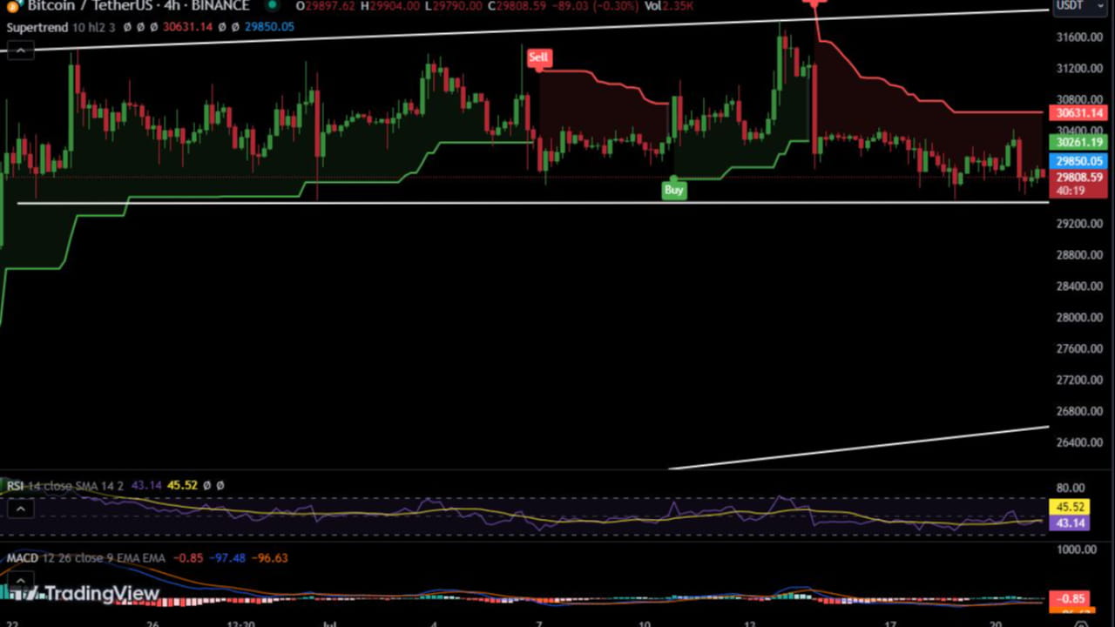
Task: Click the Bitcoin coin icon in legend
Action: (x=11, y=6)
